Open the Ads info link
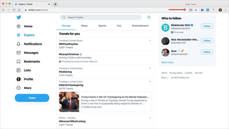The width and height of the screenshot is (229, 129). point(198,73)
